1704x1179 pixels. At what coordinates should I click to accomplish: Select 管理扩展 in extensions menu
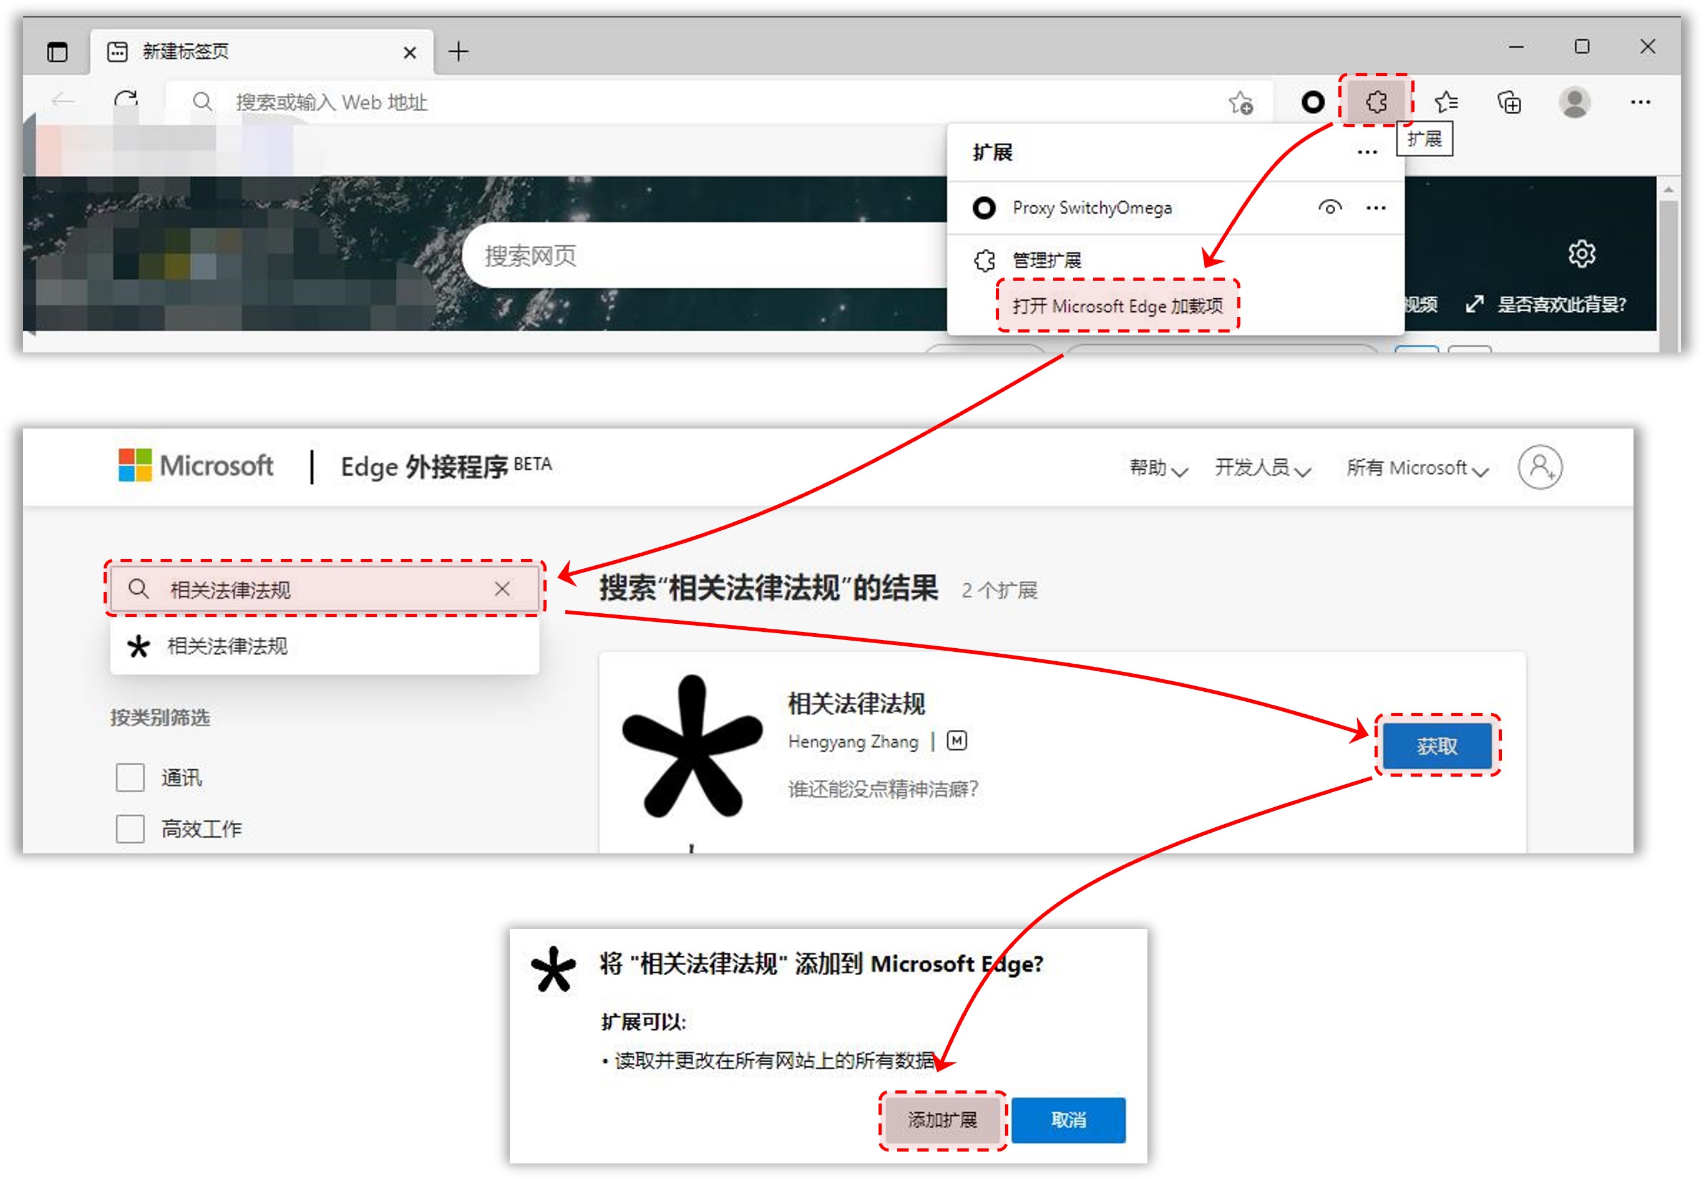point(1046,260)
